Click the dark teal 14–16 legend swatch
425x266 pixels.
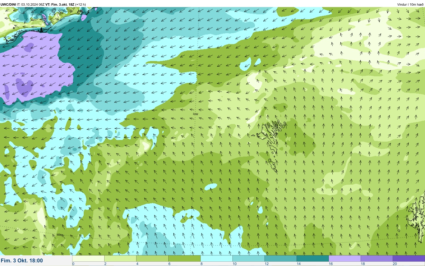(312, 258)
